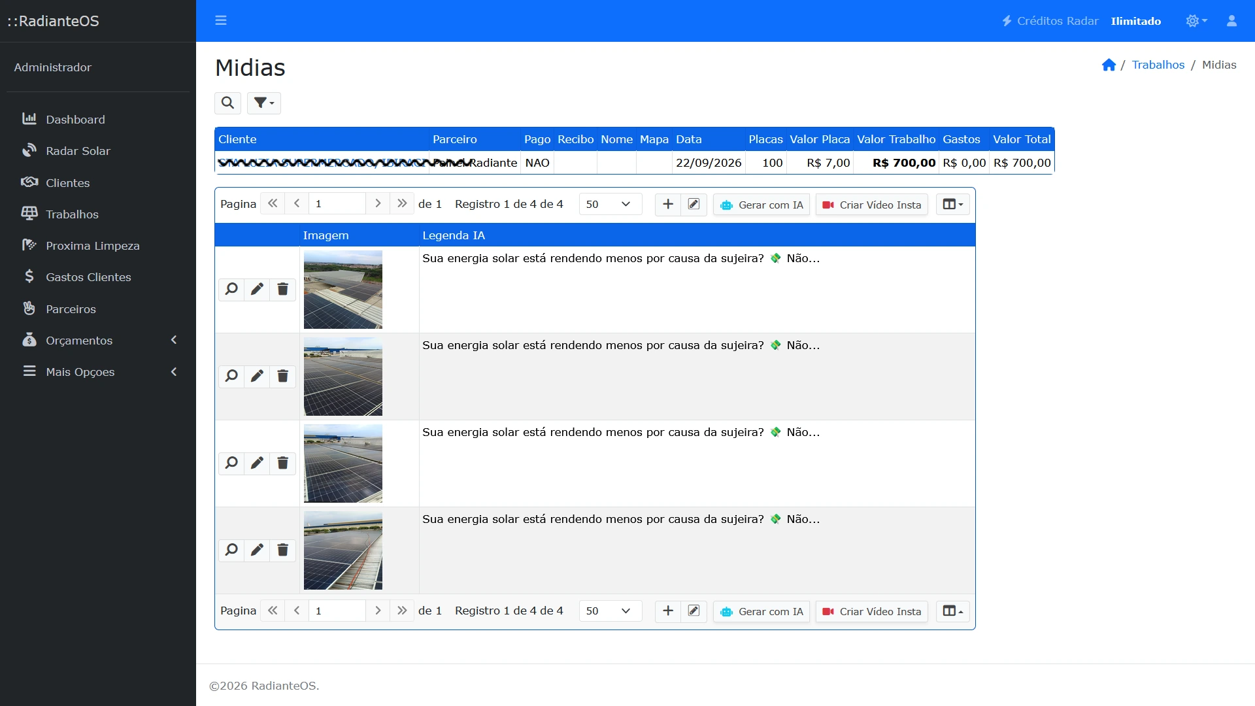
Task: Delete third media row with trash
Action: pyautogui.click(x=282, y=463)
